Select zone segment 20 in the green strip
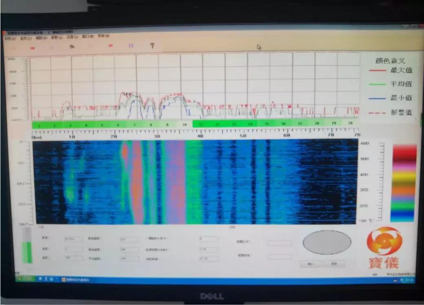 coord(351,123)
